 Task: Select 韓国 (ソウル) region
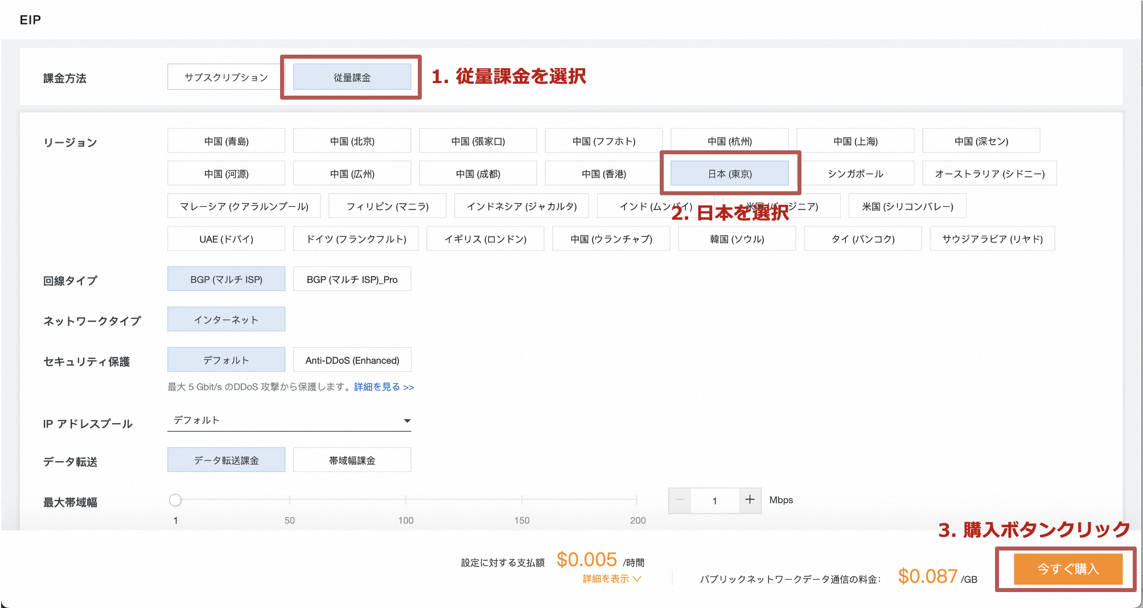tap(737, 238)
